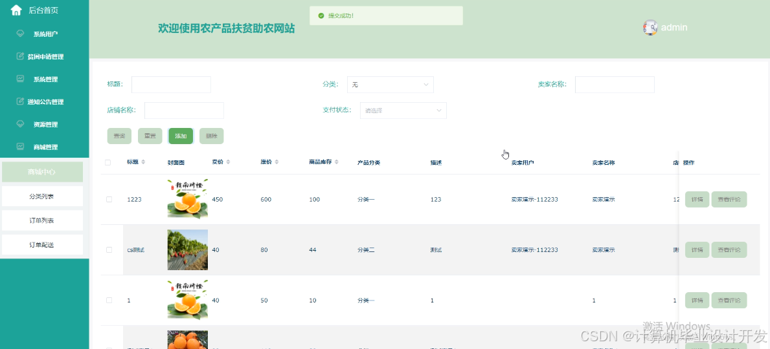Click the 重置 button

click(x=150, y=136)
